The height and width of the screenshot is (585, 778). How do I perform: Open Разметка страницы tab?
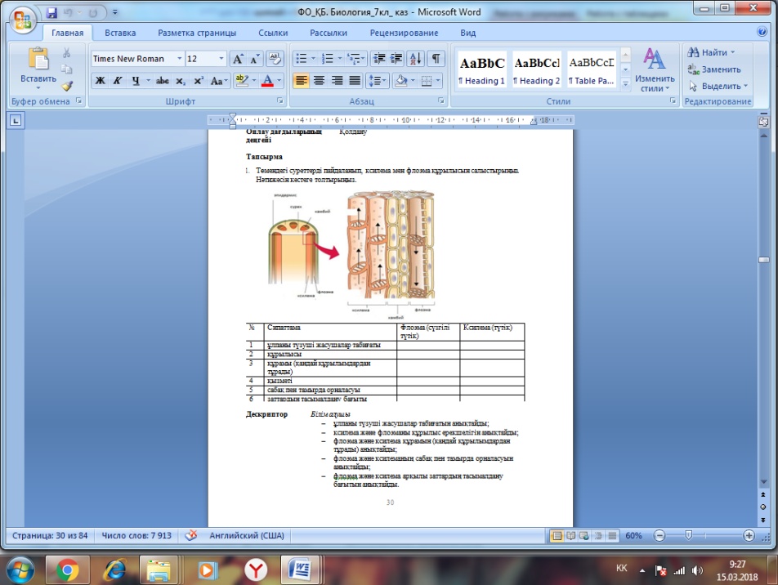[197, 33]
